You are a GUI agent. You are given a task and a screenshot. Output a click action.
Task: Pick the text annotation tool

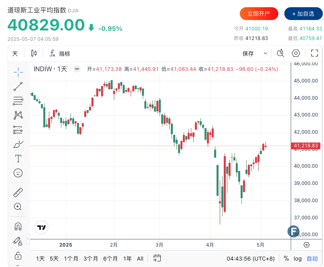click(x=18, y=158)
